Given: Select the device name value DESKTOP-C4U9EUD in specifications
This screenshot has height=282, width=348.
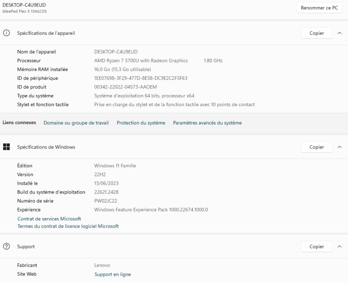Looking at the screenshot, I should [x=116, y=52].
